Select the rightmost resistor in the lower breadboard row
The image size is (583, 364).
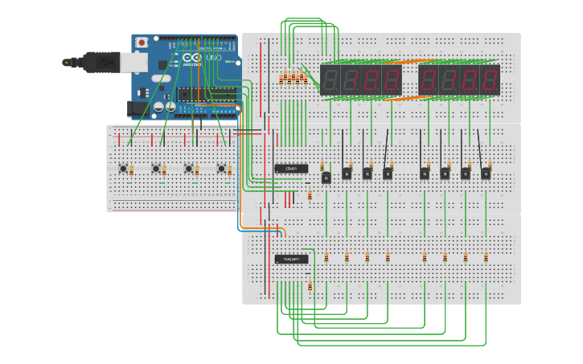[486, 257]
